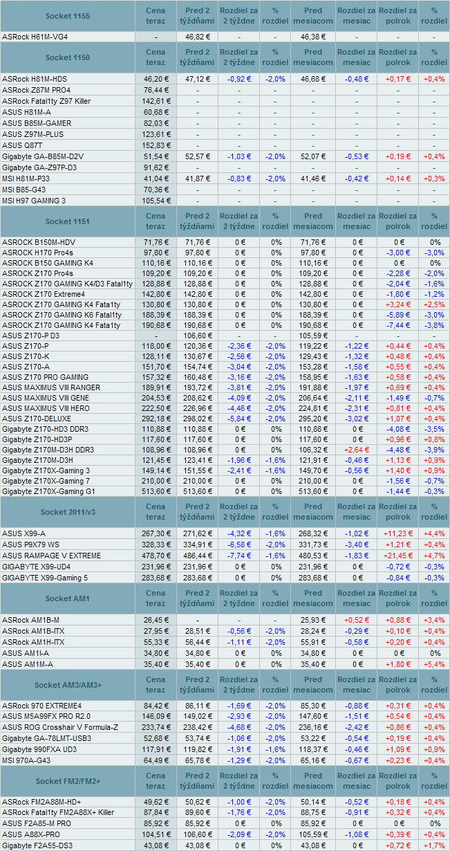
Task: Select the ASUS Q87T product name
Action: coord(22,145)
